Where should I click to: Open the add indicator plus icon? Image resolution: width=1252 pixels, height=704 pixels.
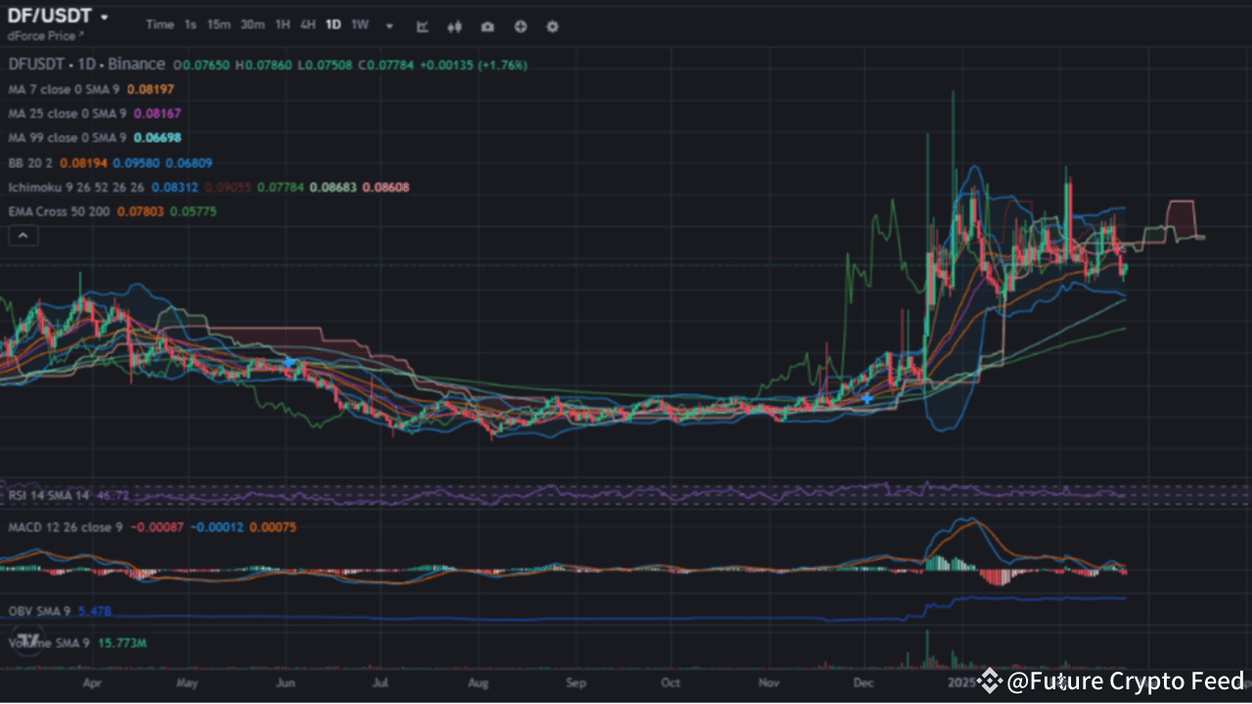(x=519, y=26)
